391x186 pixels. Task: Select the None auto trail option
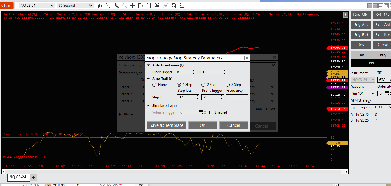coord(154,85)
